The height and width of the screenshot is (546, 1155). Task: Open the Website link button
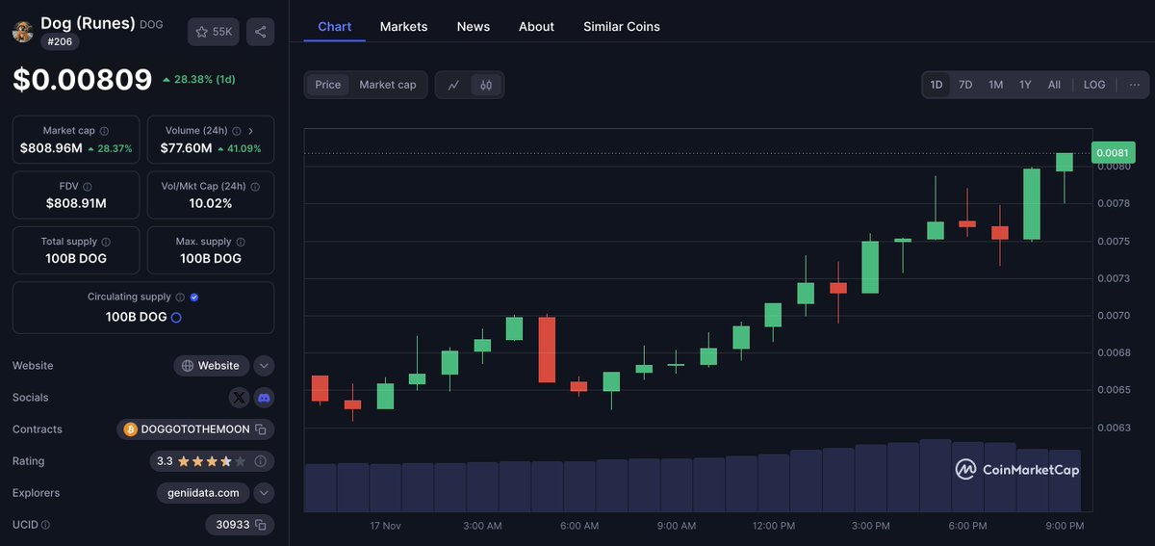[211, 366]
